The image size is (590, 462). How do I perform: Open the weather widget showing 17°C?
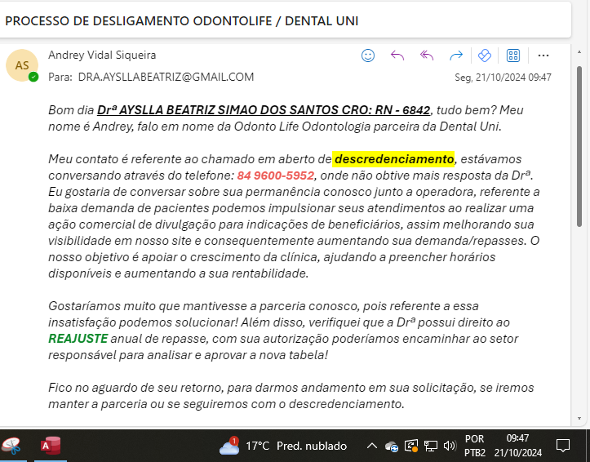pyautogui.click(x=283, y=446)
